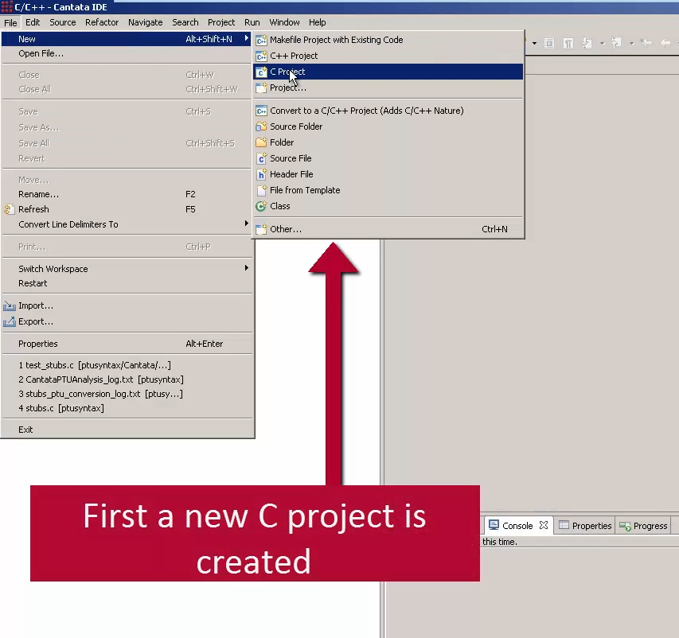Screen dimensions: 679x638
Task: Click the back navigation arrow icon
Action: pos(665,43)
